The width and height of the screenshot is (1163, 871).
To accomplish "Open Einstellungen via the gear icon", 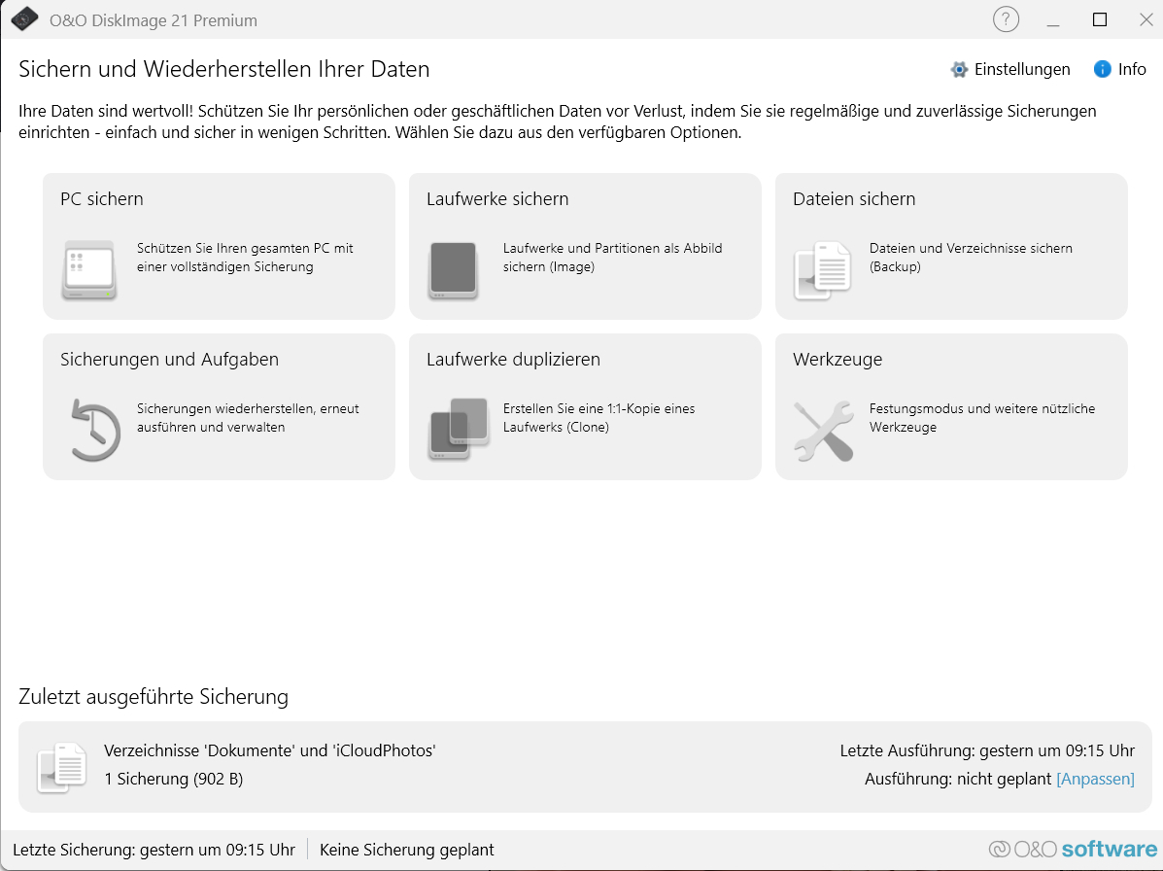I will (x=958, y=69).
